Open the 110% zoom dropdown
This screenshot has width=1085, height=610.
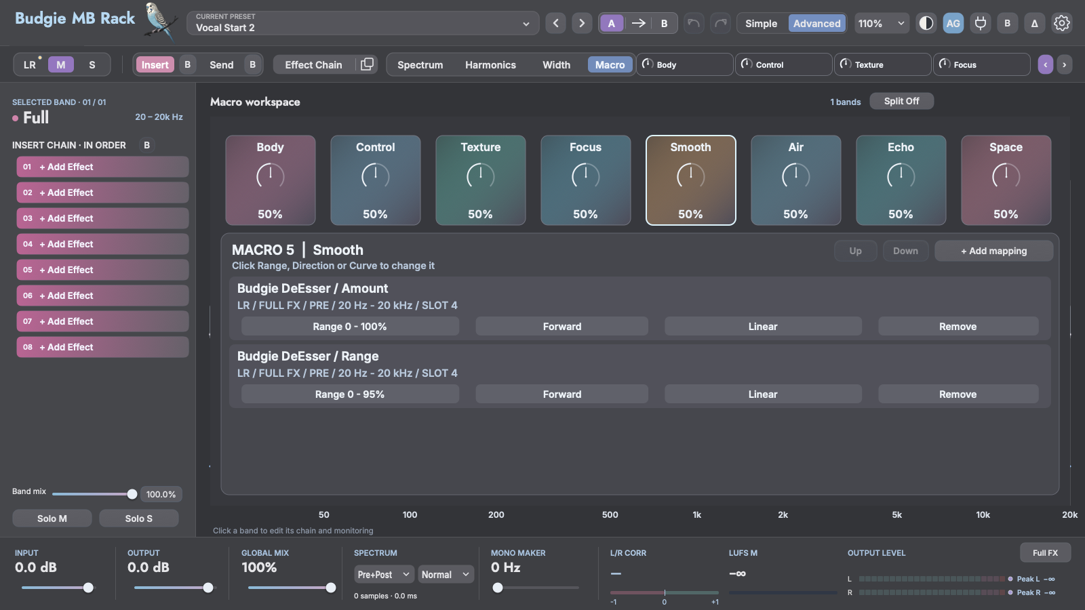coord(882,23)
